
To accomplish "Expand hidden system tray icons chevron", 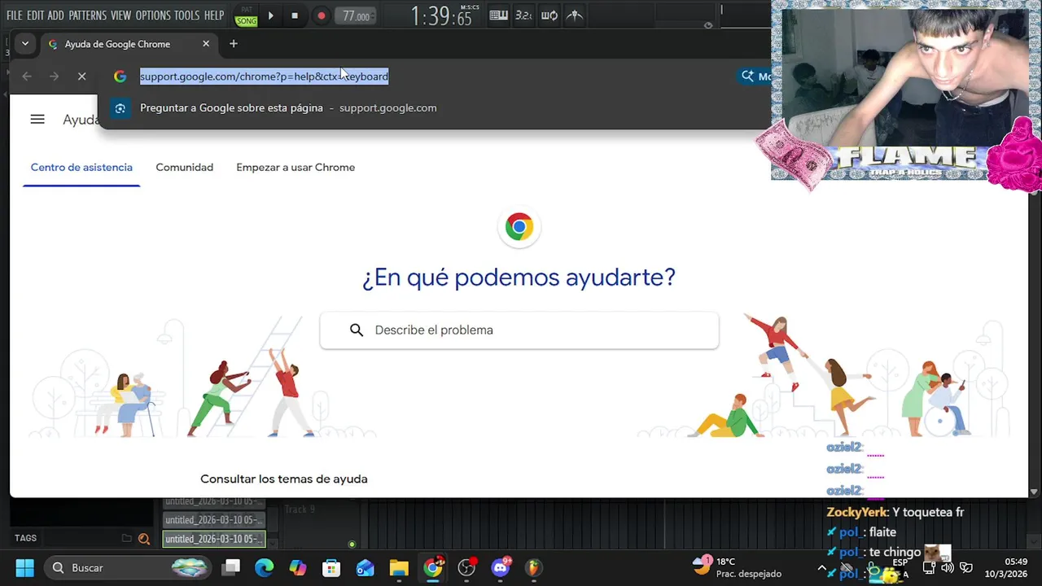I will click(822, 568).
